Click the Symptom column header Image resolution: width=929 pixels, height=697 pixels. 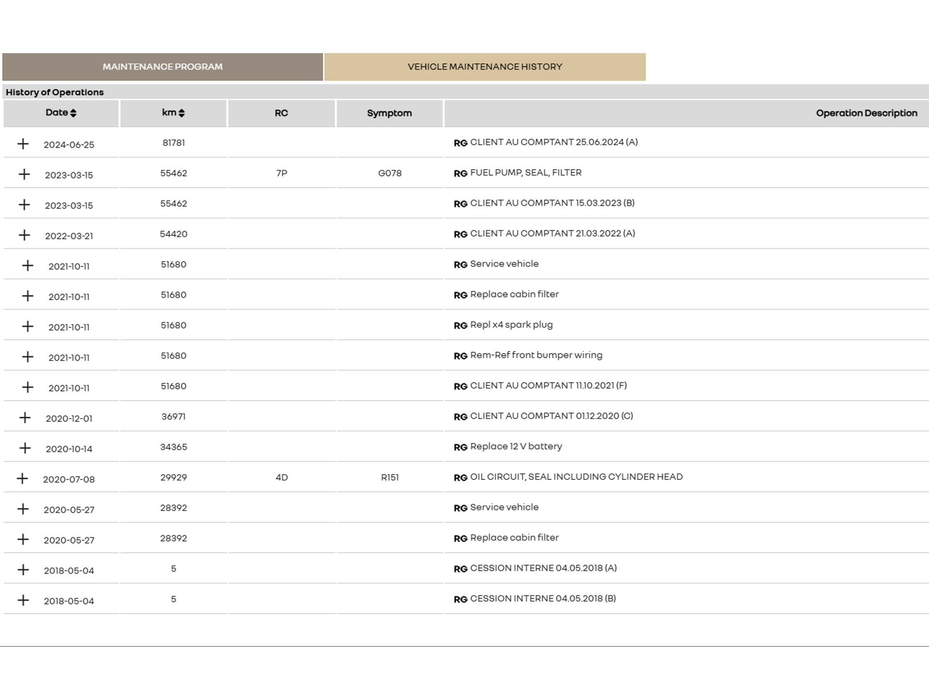coord(389,113)
